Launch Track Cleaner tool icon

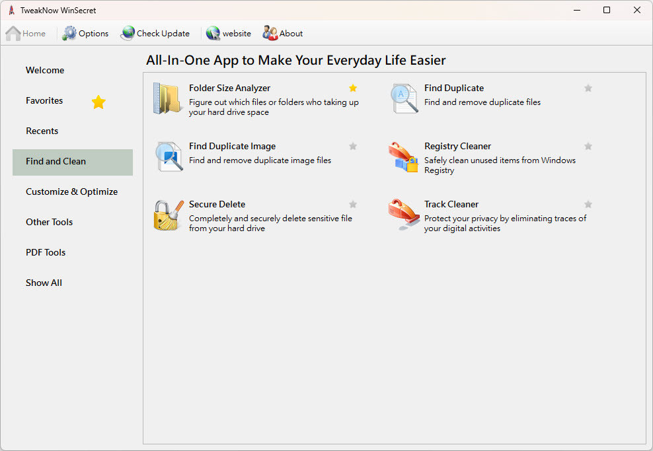pos(404,215)
